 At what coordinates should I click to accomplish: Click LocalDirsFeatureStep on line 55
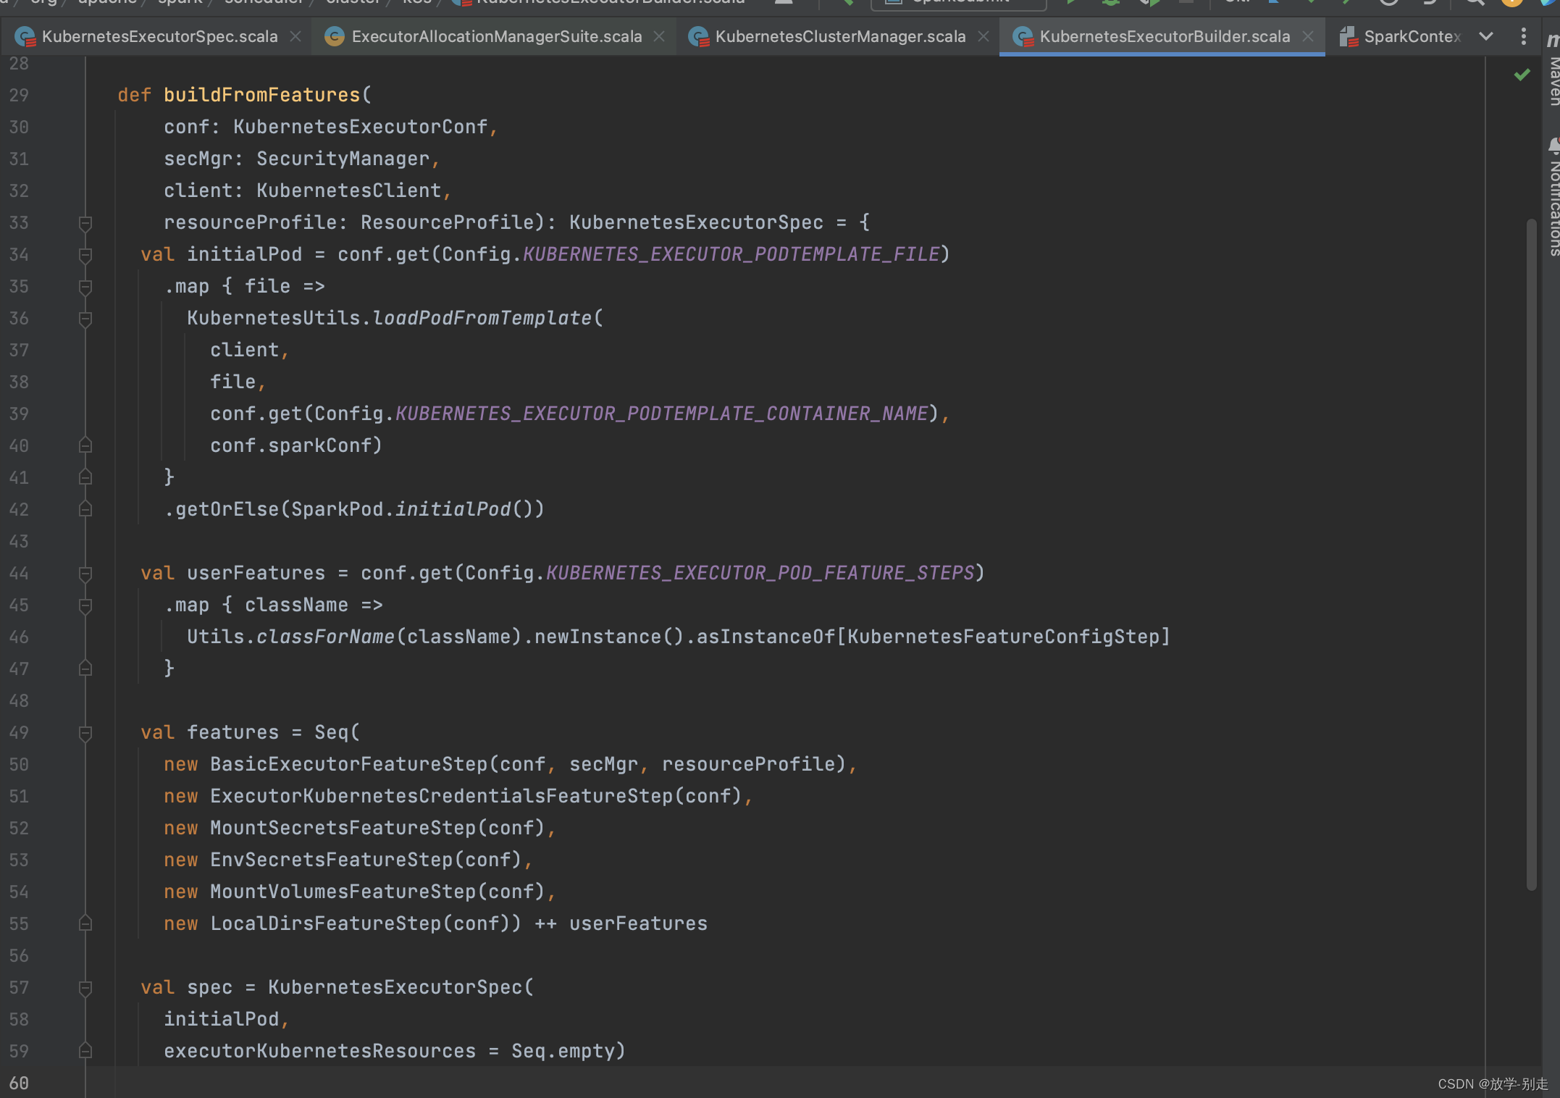coord(325,923)
